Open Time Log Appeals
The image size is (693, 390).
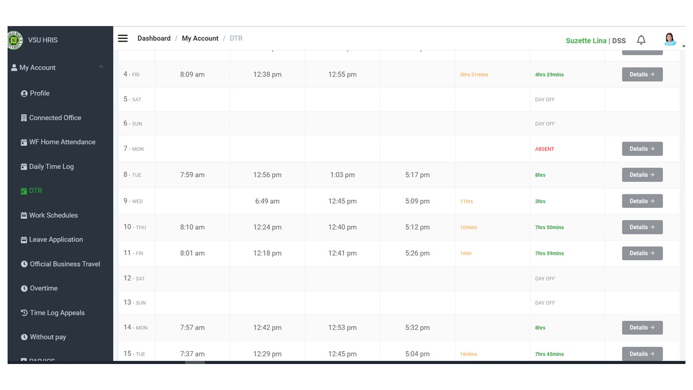point(57,313)
